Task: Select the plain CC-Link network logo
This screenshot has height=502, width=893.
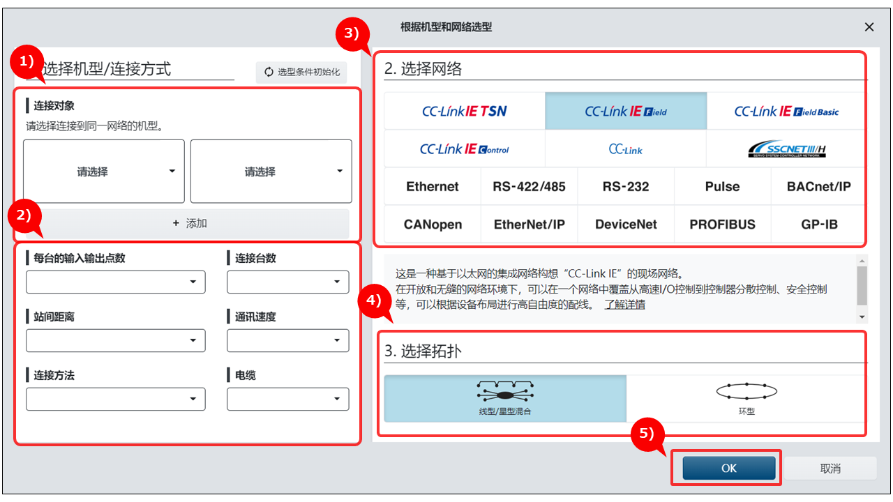Action: 626,149
